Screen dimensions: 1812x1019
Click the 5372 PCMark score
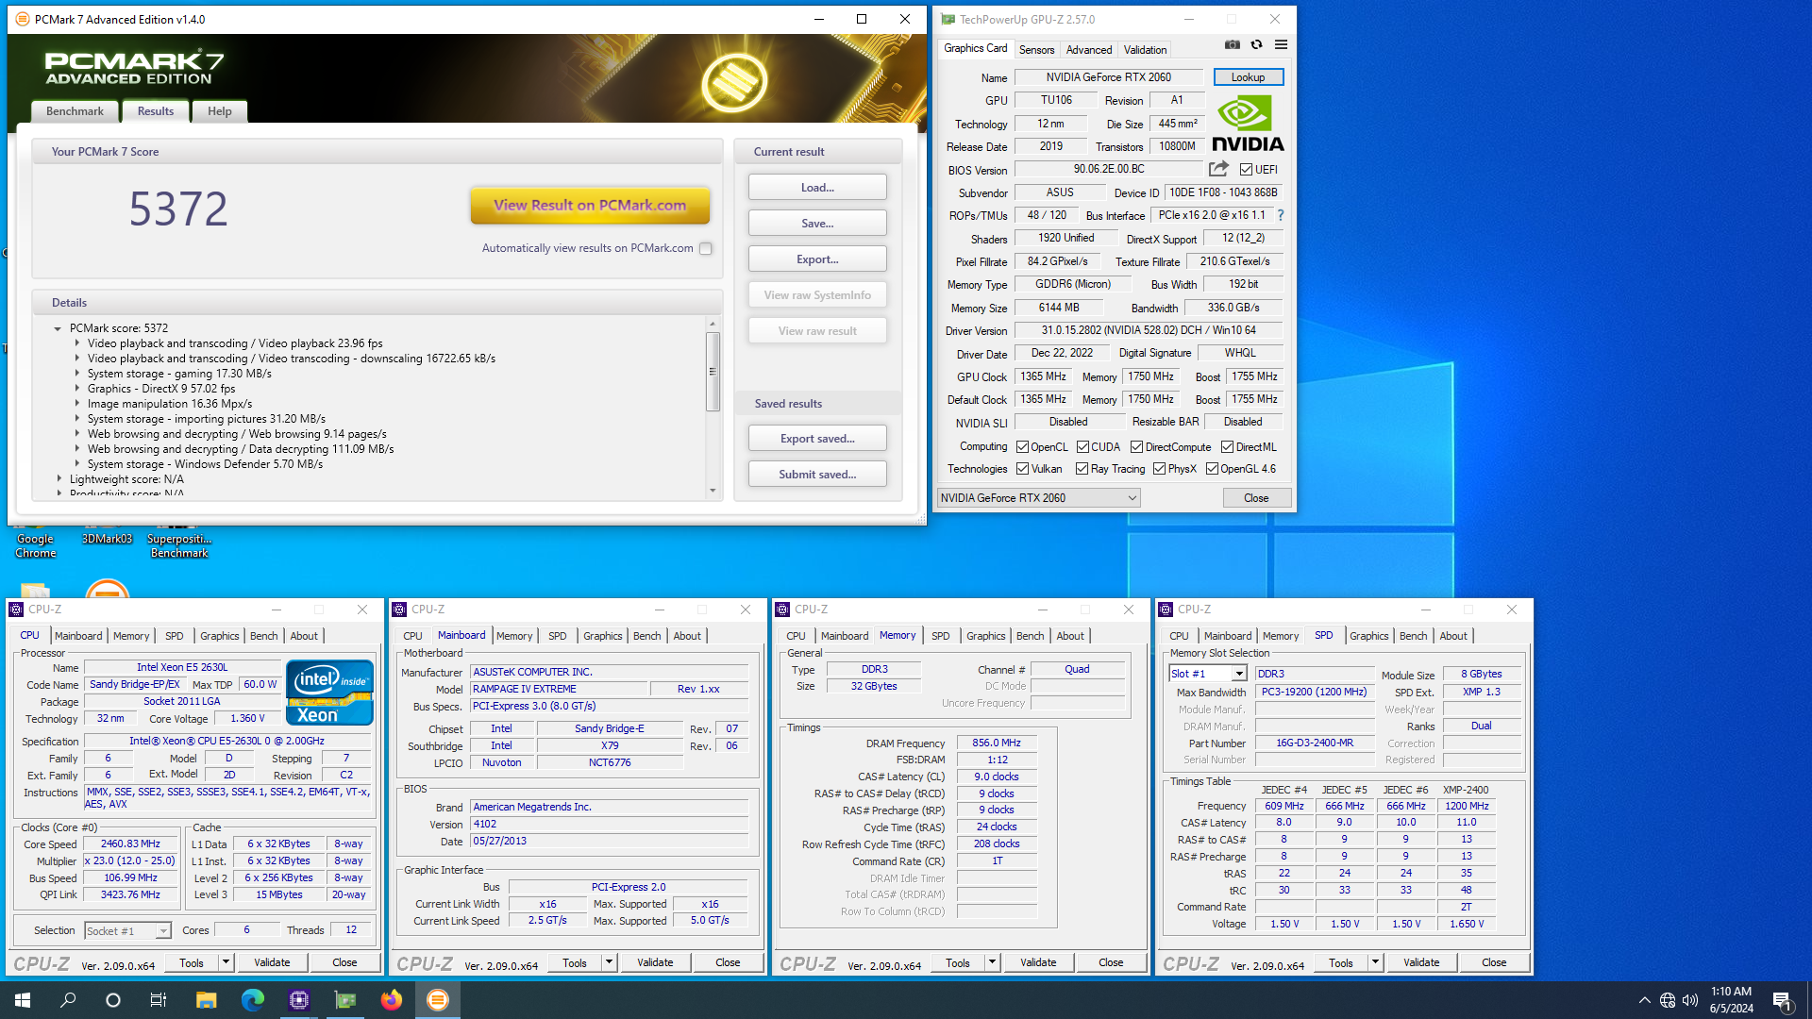178,209
